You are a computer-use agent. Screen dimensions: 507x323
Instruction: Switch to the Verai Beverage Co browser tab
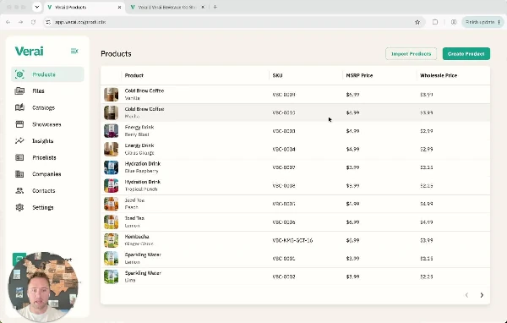tap(166, 7)
